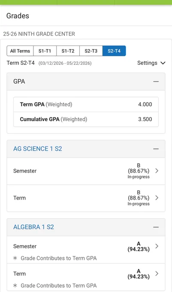
Task: Select the active S2-T4 term tab
Action: pos(114,51)
